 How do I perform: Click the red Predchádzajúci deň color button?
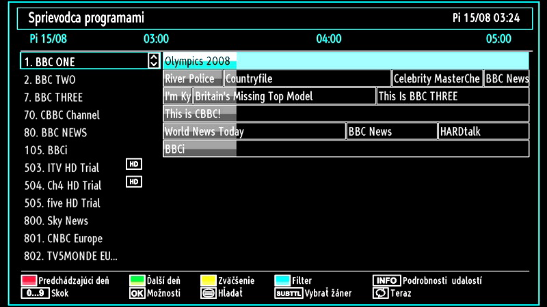click(x=29, y=280)
